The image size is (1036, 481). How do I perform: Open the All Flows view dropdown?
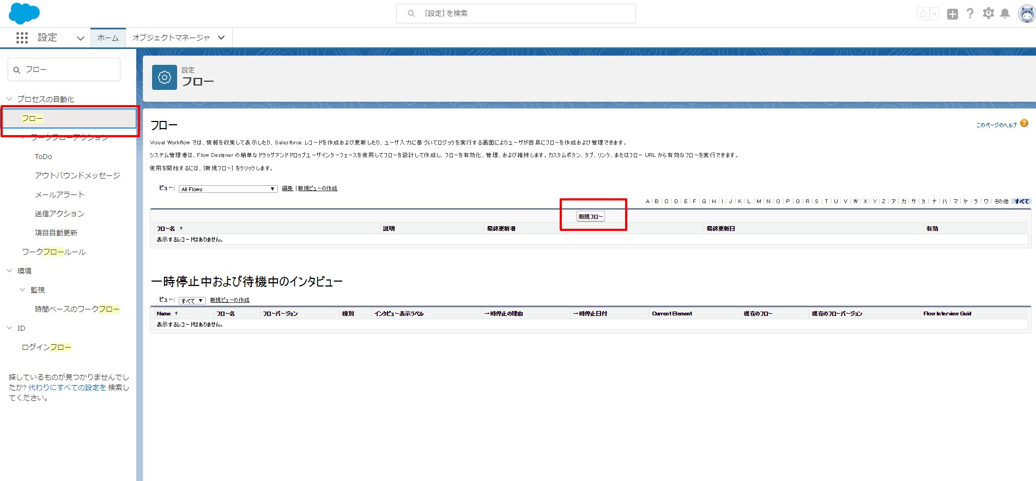point(228,189)
